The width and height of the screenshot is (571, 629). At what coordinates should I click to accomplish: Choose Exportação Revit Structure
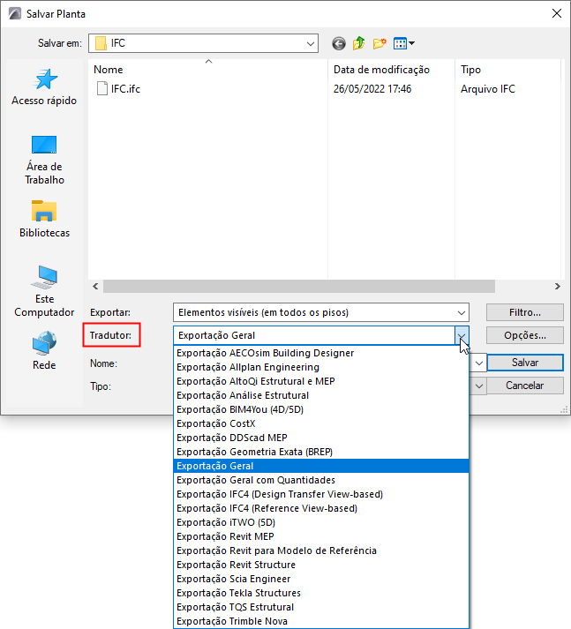[x=321, y=565]
